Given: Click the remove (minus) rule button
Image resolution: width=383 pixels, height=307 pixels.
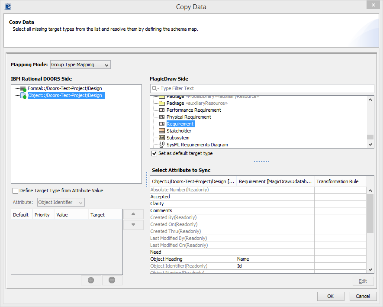Looking at the screenshot, I should tap(112, 280).
